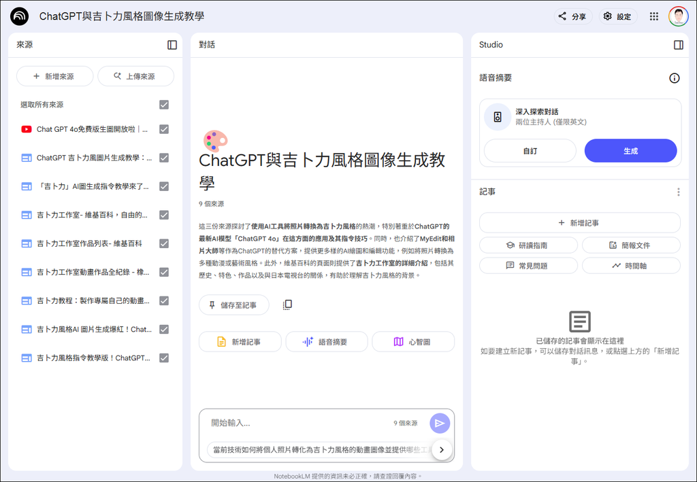Click the 新增記事 chip below the summary
Viewport: 697px width, 482px height.
(240, 342)
